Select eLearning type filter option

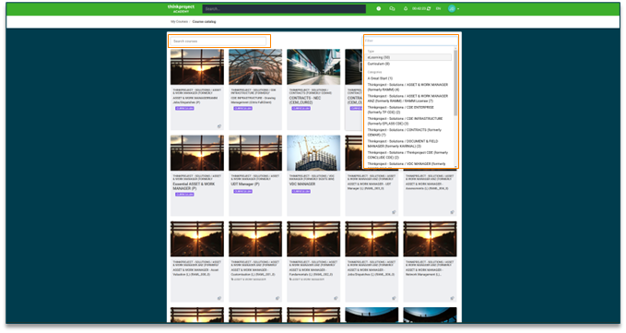(409, 57)
